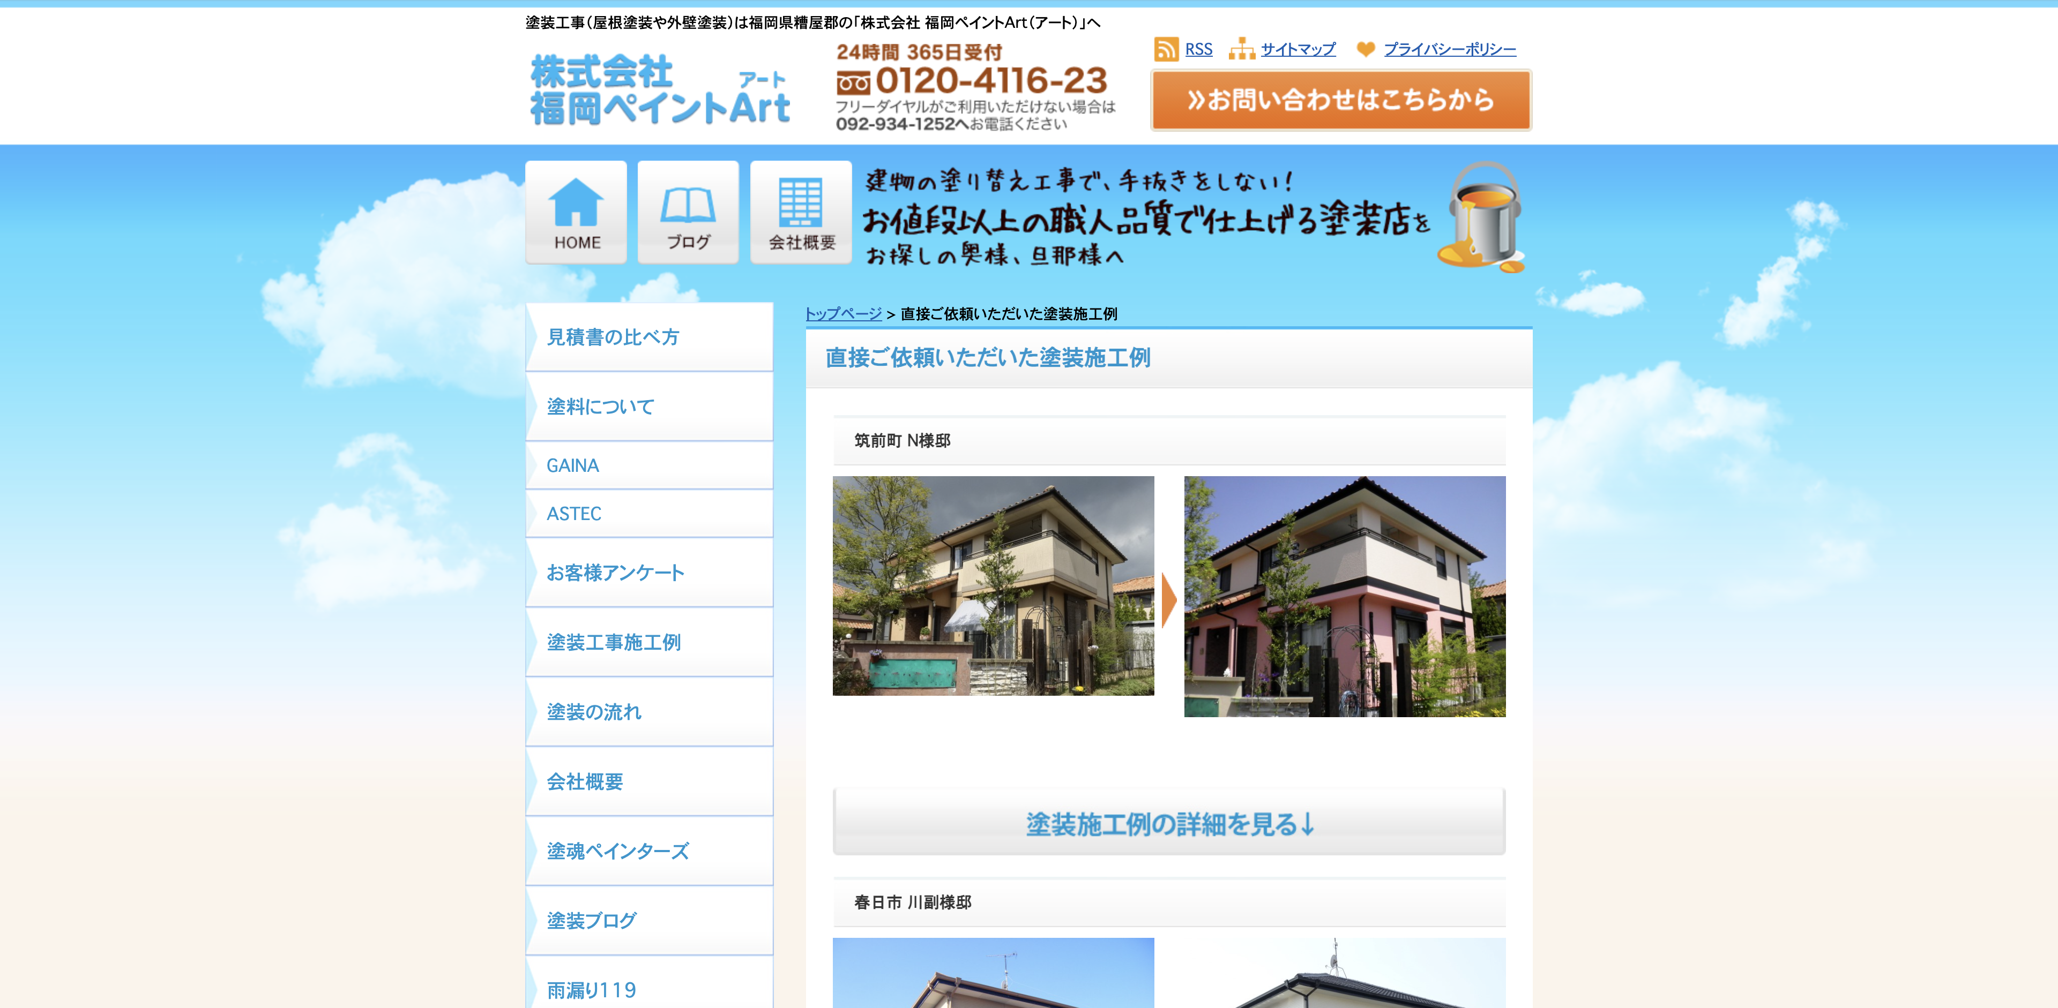This screenshot has width=2058, height=1008.
Task: Open 会社概要 in sidebar menu
Action: click(x=650, y=781)
